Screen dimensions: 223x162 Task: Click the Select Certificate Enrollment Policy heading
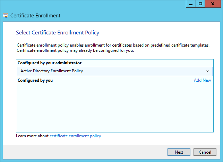[x=58, y=33]
